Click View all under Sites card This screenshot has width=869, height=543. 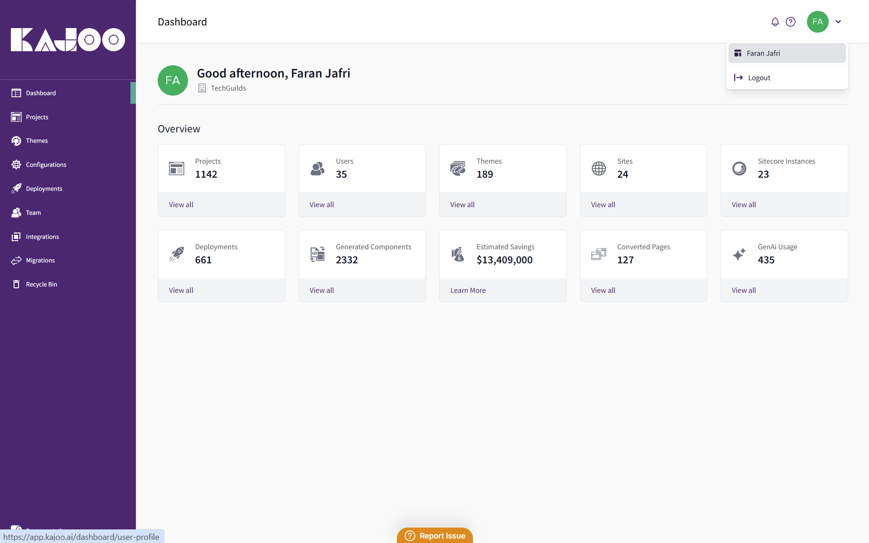click(603, 204)
